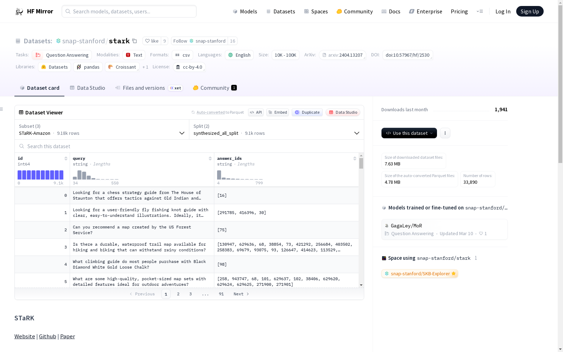
Task: Click the answer_ids lengths histogram
Action: tap(240, 175)
